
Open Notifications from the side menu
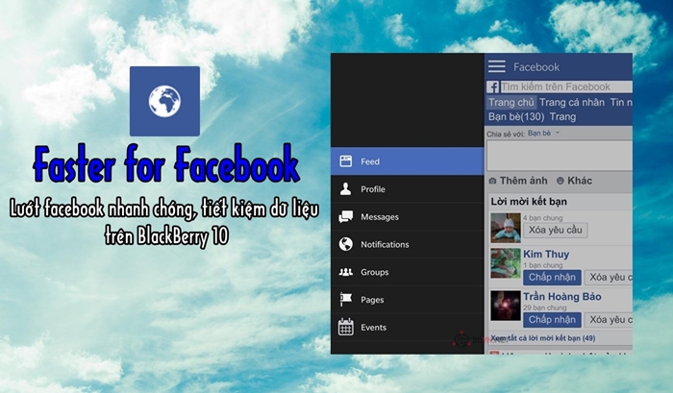[x=408, y=244]
